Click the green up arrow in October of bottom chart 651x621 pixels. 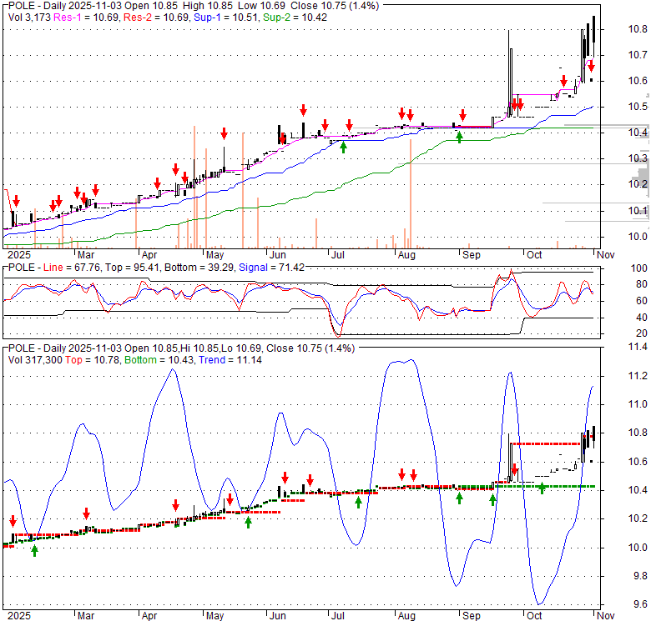pos(542,488)
